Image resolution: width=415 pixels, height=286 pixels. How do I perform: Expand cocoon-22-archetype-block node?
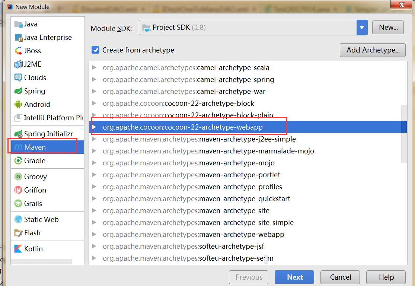(94, 103)
